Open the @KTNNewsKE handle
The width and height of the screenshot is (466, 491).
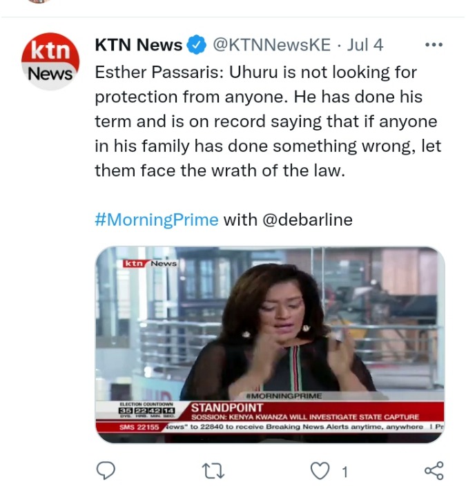click(x=271, y=45)
